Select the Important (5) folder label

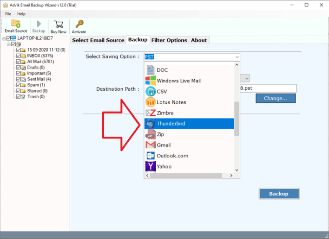[39, 73]
